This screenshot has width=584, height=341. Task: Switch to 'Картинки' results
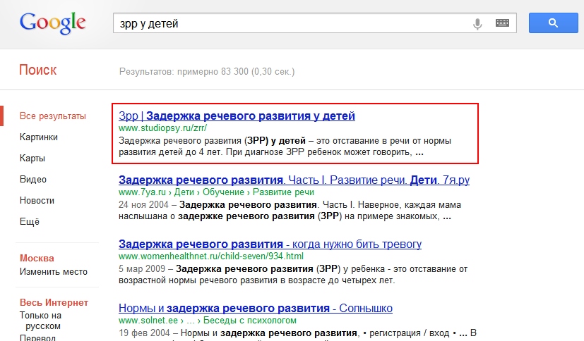tap(39, 137)
